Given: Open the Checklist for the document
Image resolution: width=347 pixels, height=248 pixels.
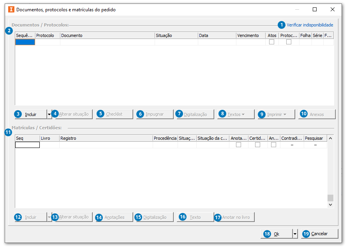Looking at the screenshot, I should coord(114,114).
